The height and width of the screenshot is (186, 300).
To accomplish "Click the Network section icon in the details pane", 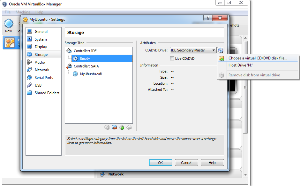I will (103, 174).
